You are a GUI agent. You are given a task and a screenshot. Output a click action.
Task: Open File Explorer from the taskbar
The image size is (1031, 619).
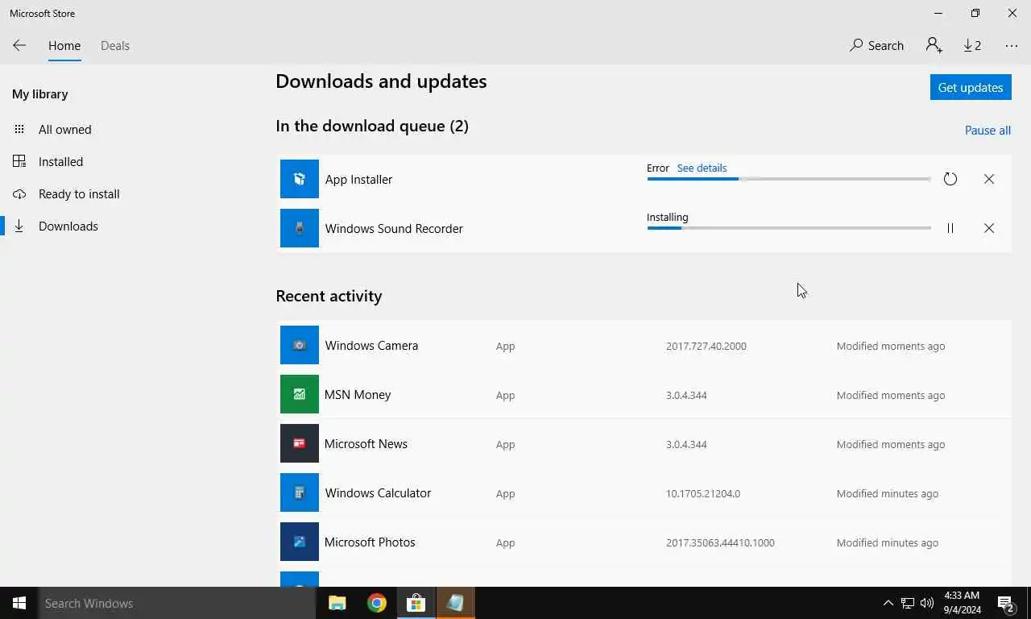tap(337, 603)
